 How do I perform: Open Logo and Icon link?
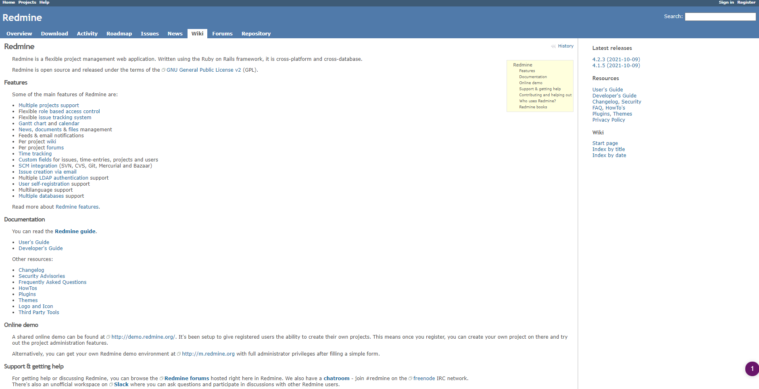tap(36, 306)
